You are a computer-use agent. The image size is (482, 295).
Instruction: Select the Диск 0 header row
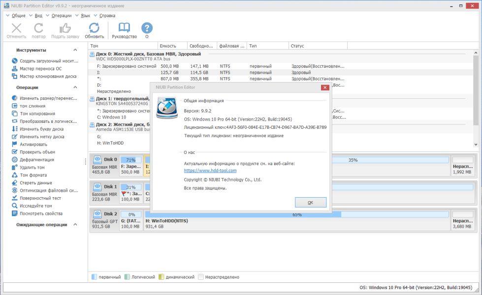click(x=280, y=56)
